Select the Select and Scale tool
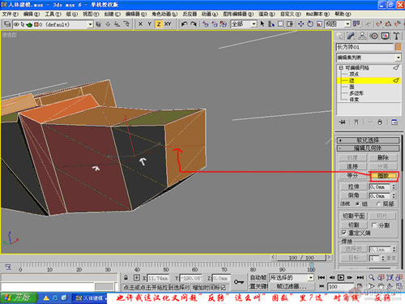Viewport: 405px width, 304px height. tap(319, 24)
